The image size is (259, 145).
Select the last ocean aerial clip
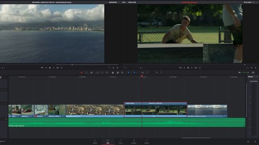[207, 111]
